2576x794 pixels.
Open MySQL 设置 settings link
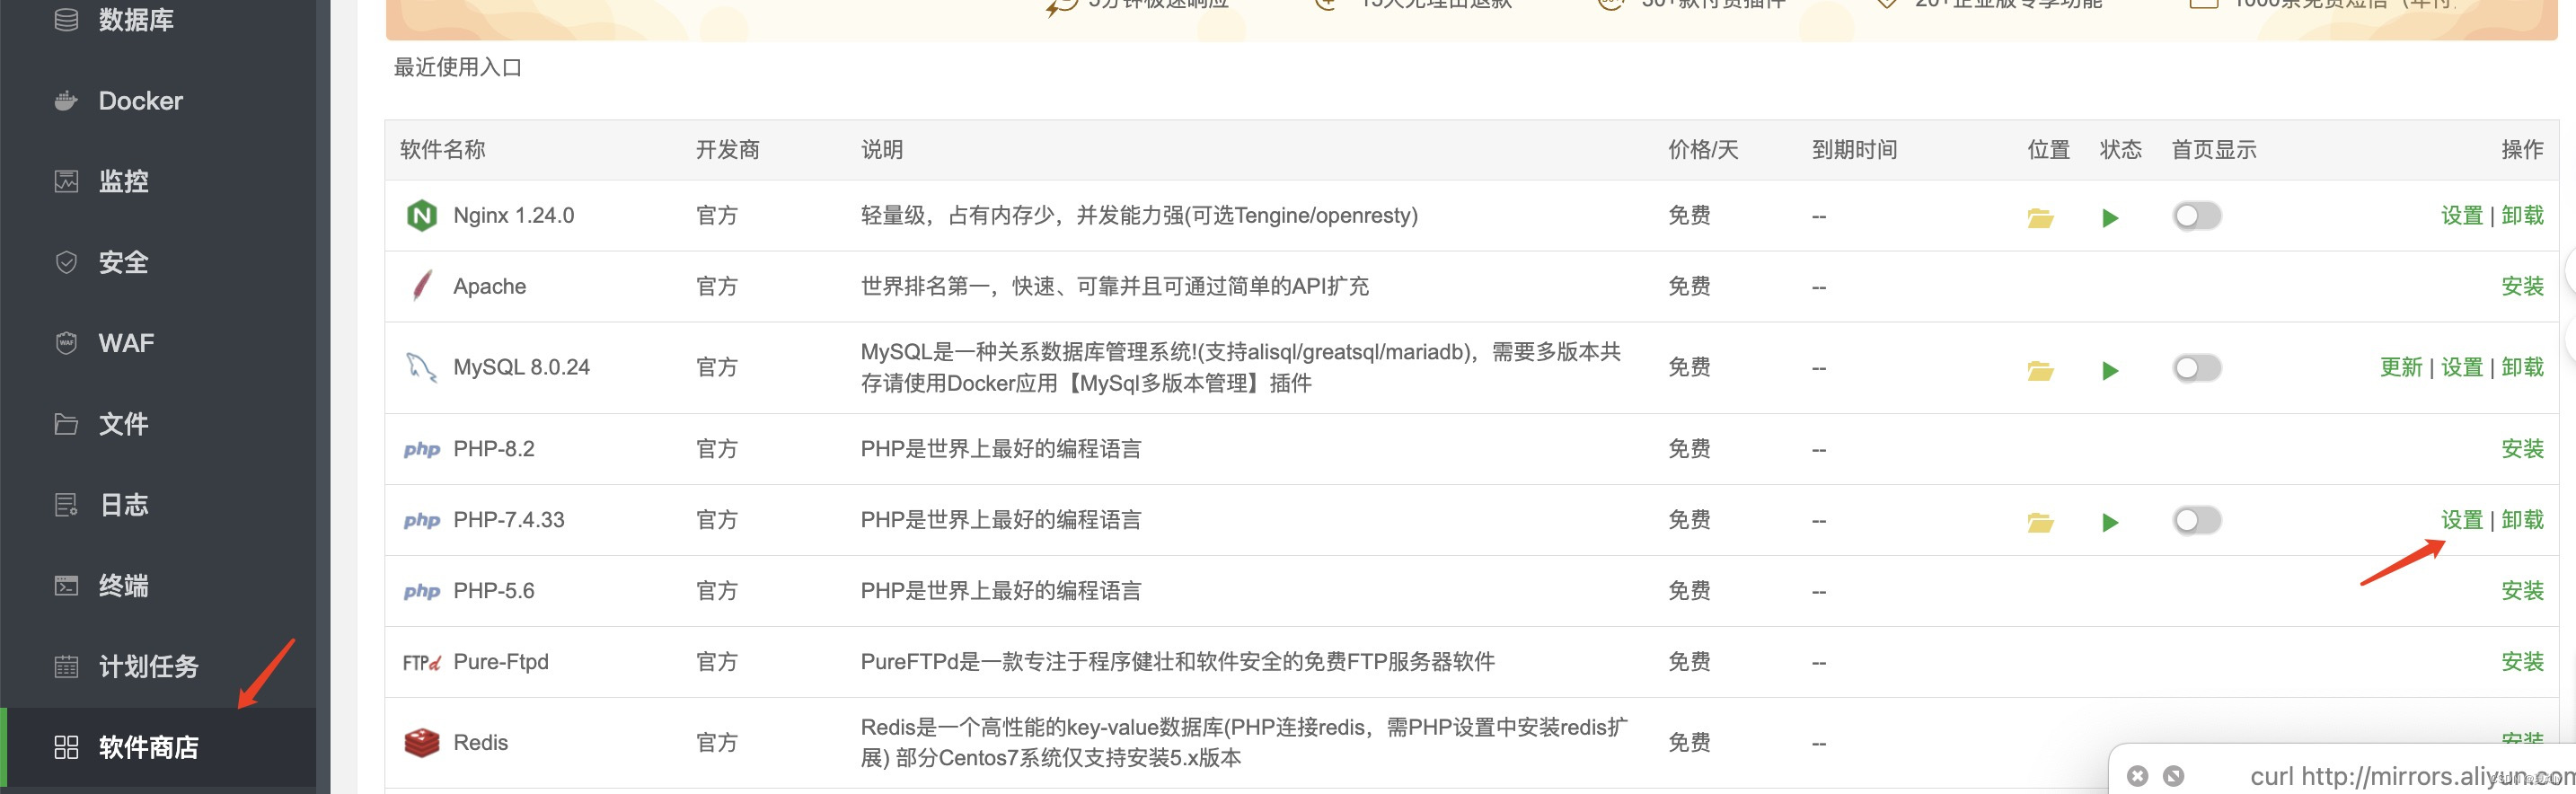pyautogui.click(x=2462, y=368)
